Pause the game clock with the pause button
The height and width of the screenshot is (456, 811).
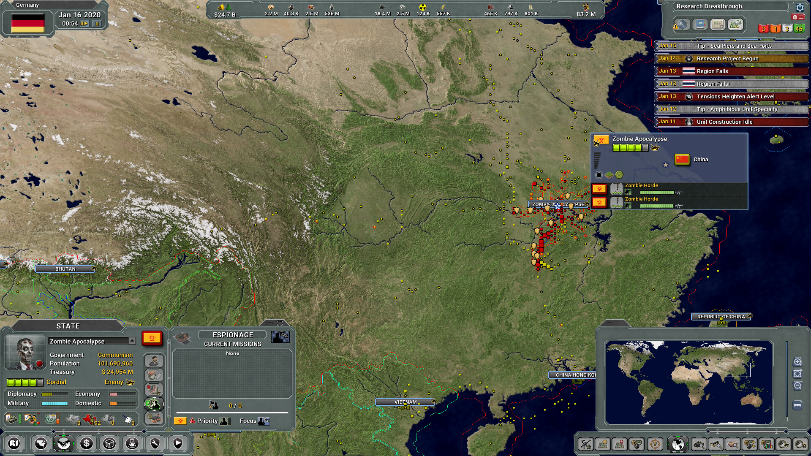[97, 24]
